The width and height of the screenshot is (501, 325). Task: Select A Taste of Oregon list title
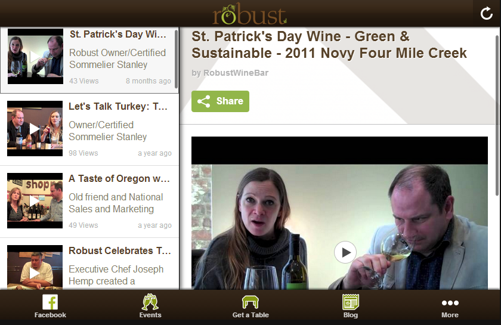[119, 179]
